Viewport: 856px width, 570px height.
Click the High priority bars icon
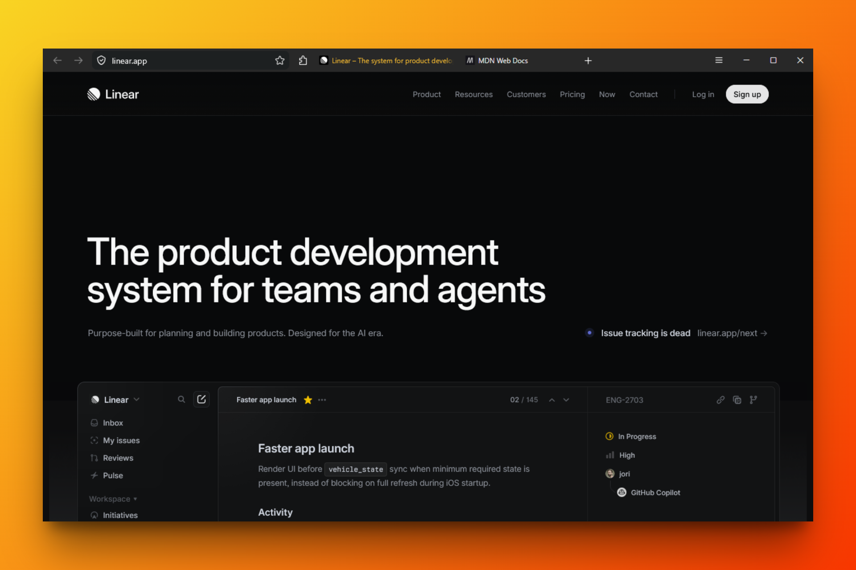click(x=610, y=455)
